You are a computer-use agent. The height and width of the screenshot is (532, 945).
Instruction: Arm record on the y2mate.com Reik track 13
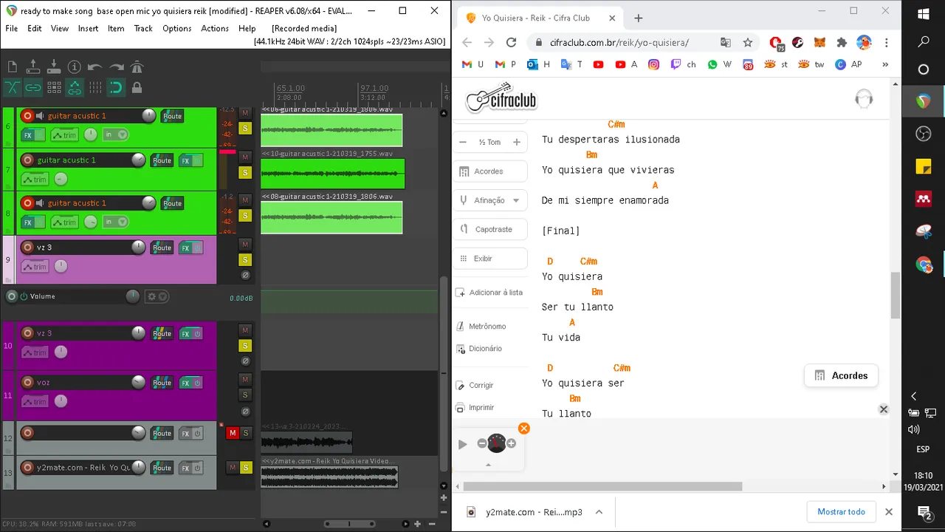click(27, 468)
